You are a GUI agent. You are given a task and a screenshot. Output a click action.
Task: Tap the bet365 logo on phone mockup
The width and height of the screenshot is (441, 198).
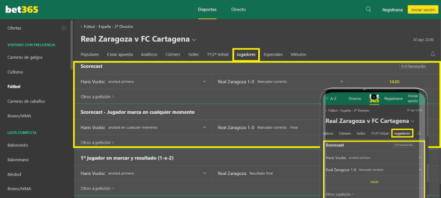pyautogui.click(x=374, y=99)
